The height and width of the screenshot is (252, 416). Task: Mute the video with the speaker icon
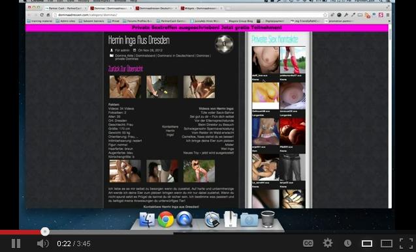42,244
